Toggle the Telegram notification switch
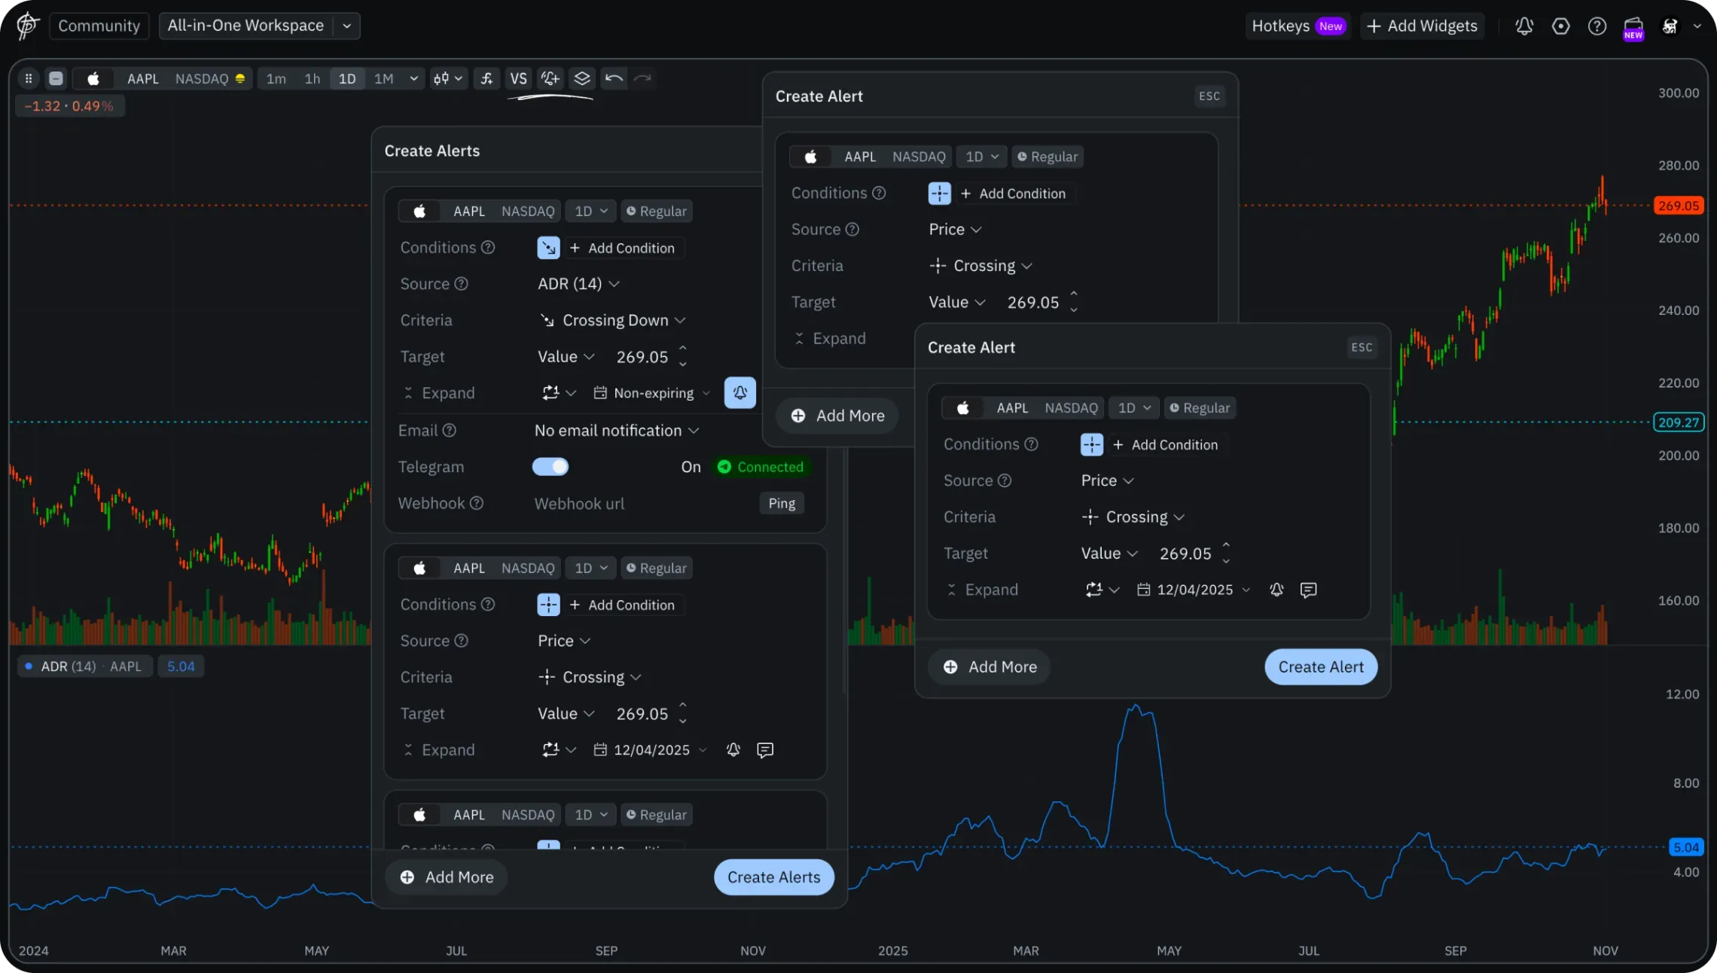The width and height of the screenshot is (1717, 973). click(x=550, y=467)
